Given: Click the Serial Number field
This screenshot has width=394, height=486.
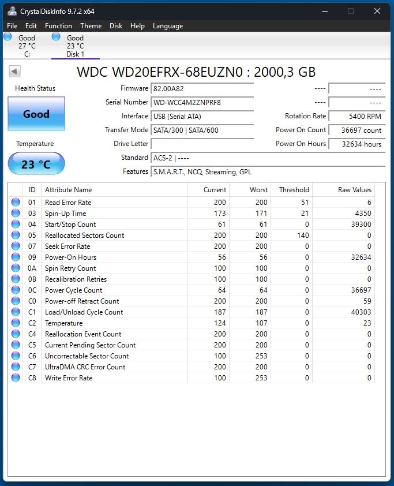Looking at the screenshot, I should point(202,103).
